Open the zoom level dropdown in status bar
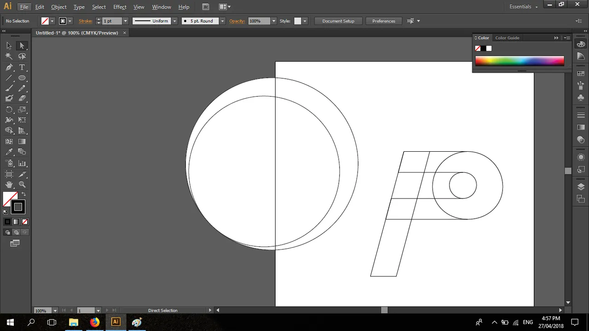 tap(55, 310)
